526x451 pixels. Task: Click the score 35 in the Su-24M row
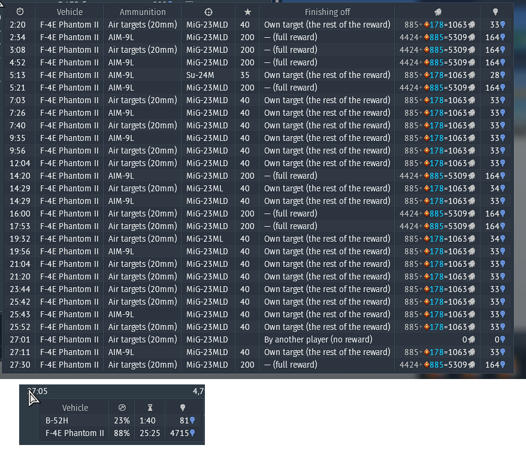point(245,75)
